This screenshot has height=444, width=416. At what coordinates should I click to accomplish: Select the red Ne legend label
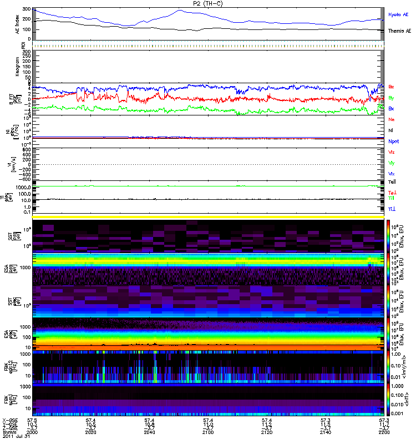[392, 119]
